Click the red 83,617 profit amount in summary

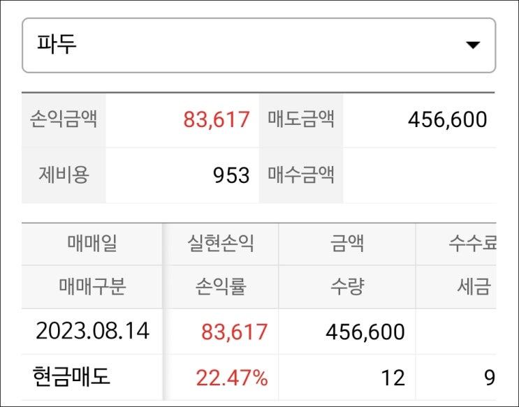216,120
